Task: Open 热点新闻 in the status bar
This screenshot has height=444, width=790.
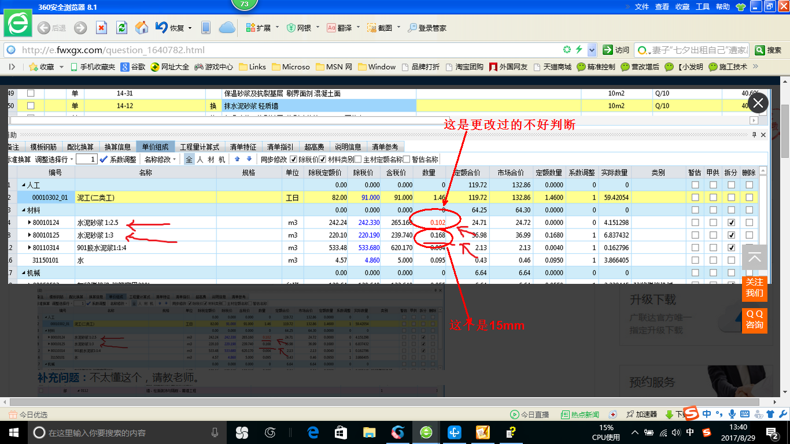Action: [580, 415]
